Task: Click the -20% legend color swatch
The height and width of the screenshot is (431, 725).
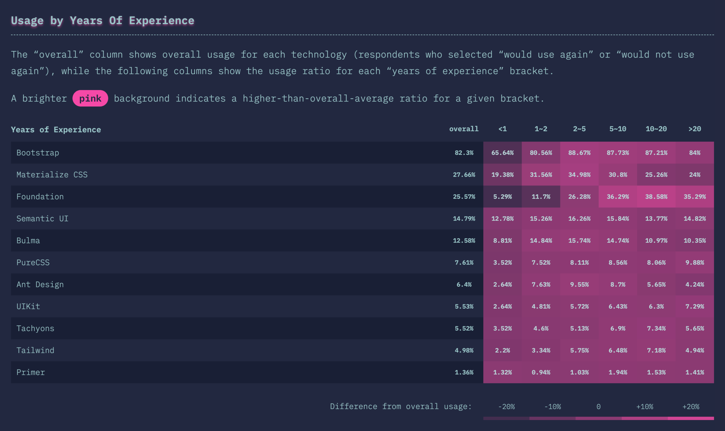Action: 506,418
